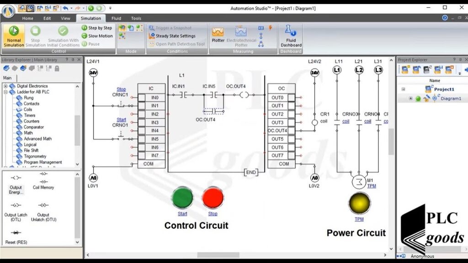This screenshot has height=263, width=468.
Task: Switch to the Fluid ribbon tab
Action: [x=116, y=18]
